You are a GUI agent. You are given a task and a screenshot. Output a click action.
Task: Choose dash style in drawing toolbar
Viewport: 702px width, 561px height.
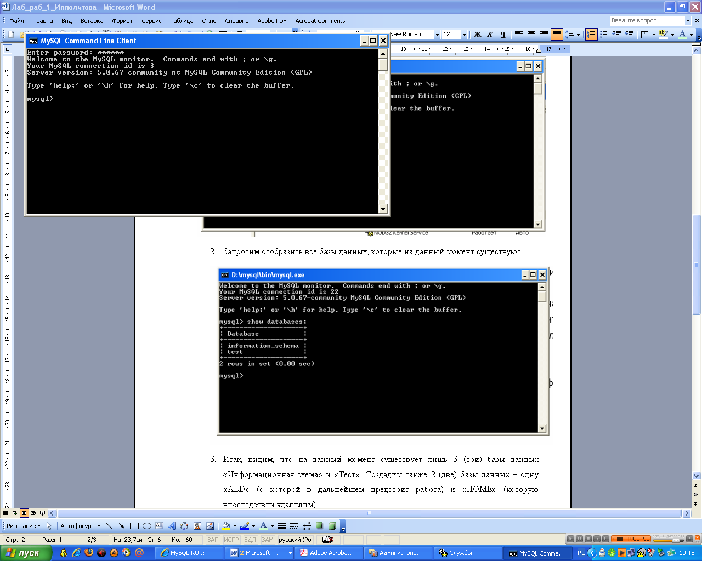[x=294, y=526]
